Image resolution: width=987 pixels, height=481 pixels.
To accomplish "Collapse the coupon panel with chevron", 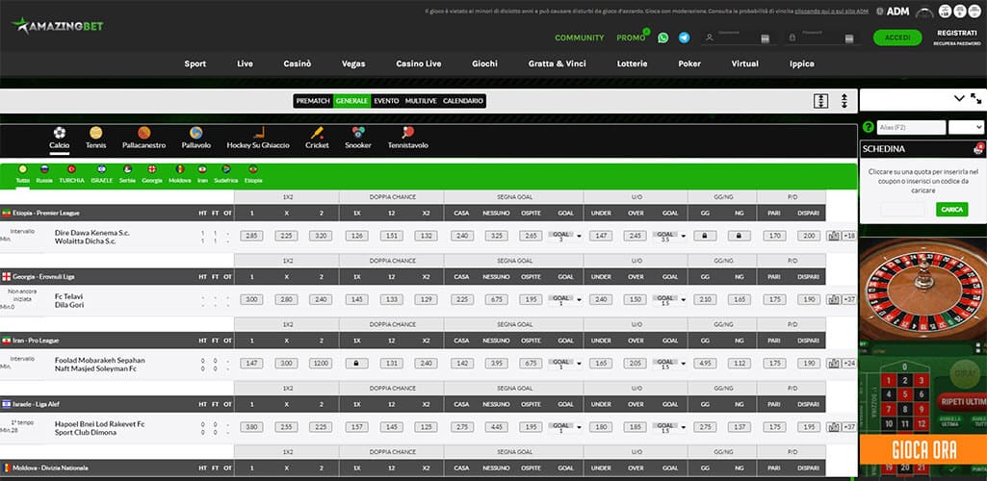I will (959, 99).
